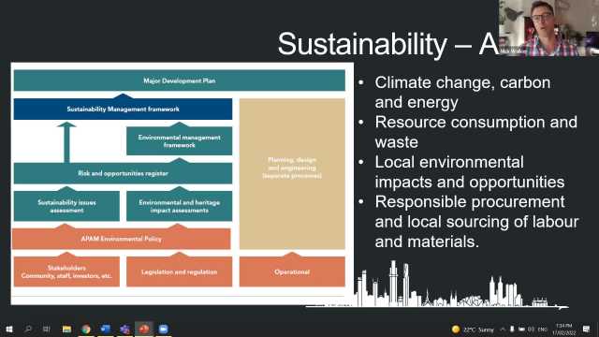Click the Operational box in diagram
This screenshot has width=599, height=337.
pyautogui.click(x=292, y=271)
